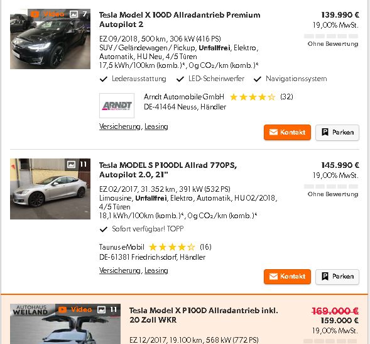Click the TaunuseMobil star rating
The height and width of the screenshot is (344, 370).
(172, 247)
